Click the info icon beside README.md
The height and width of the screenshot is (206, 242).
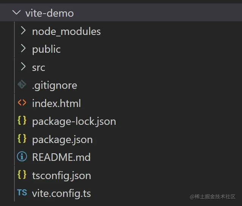coord(22,157)
